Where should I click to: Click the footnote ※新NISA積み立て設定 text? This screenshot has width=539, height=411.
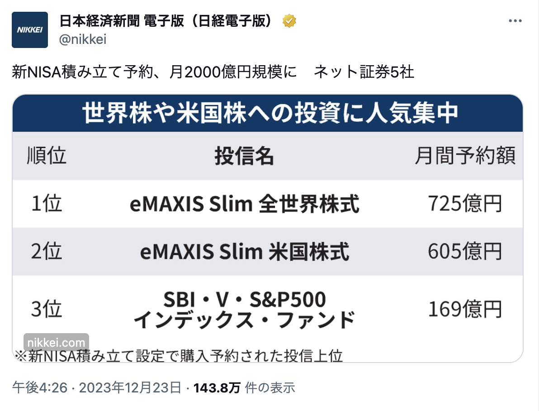[x=179, y=356]
